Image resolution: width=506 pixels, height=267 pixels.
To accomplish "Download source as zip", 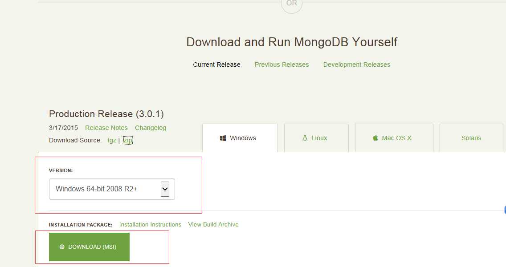I will [x=128, y=140].
